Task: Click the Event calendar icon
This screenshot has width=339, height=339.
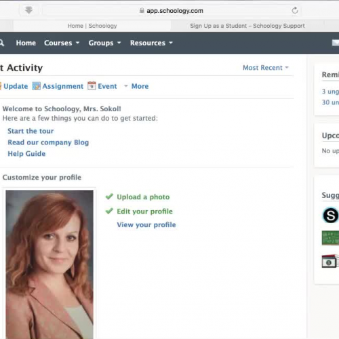Action: coord(92,86)
